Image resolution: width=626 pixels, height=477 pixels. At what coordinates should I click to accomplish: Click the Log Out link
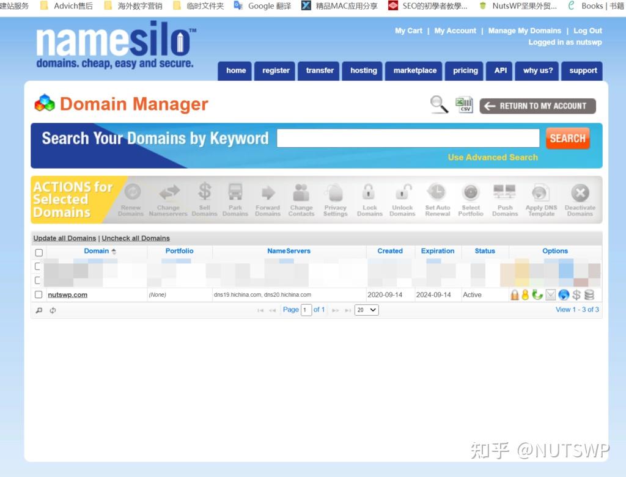587,31
